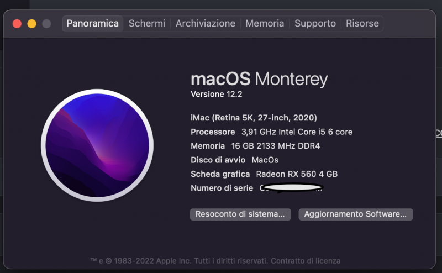Select the Panoramica tab
Viewport: 442px width, 273px height.
[92, 23]
